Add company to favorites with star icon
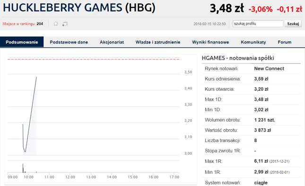305x186 pixels. coord(56,24)
